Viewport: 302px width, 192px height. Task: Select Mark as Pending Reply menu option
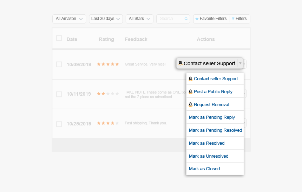click(212, 117)
